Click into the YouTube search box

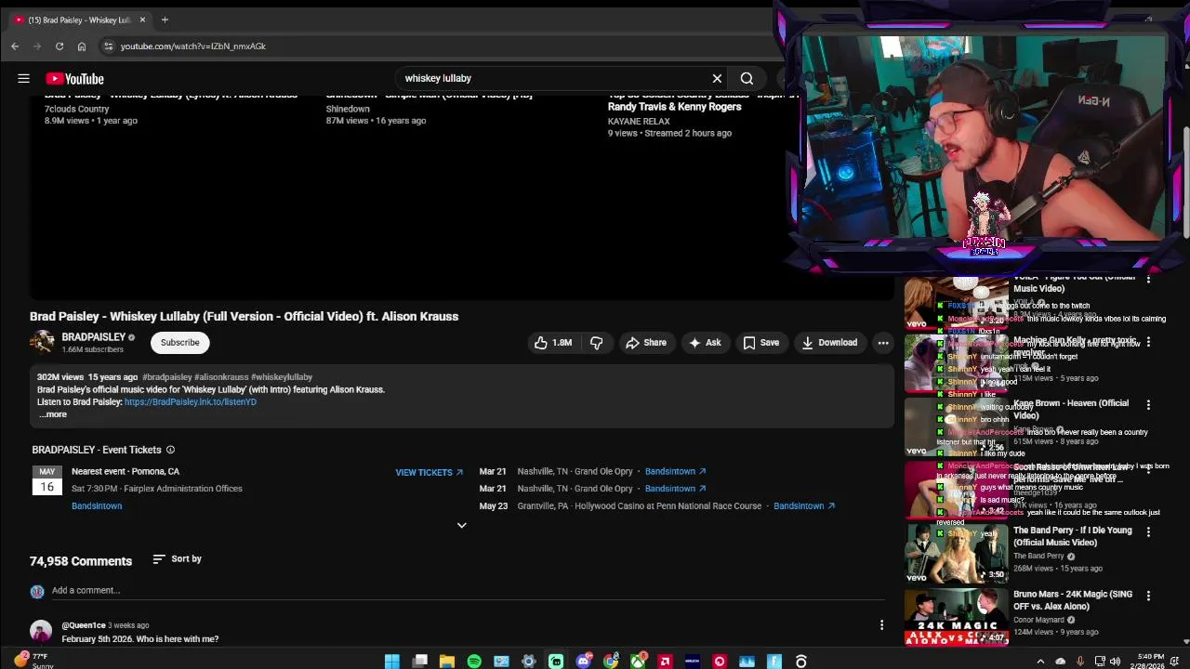(x=553, y=79)
